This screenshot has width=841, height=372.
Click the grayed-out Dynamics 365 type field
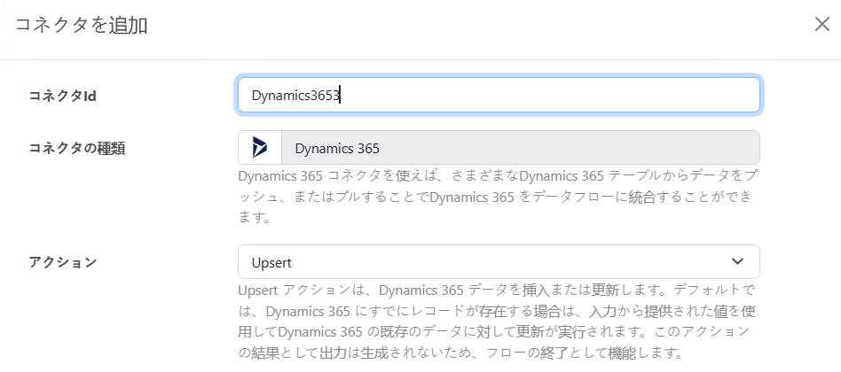click(519, 148)
